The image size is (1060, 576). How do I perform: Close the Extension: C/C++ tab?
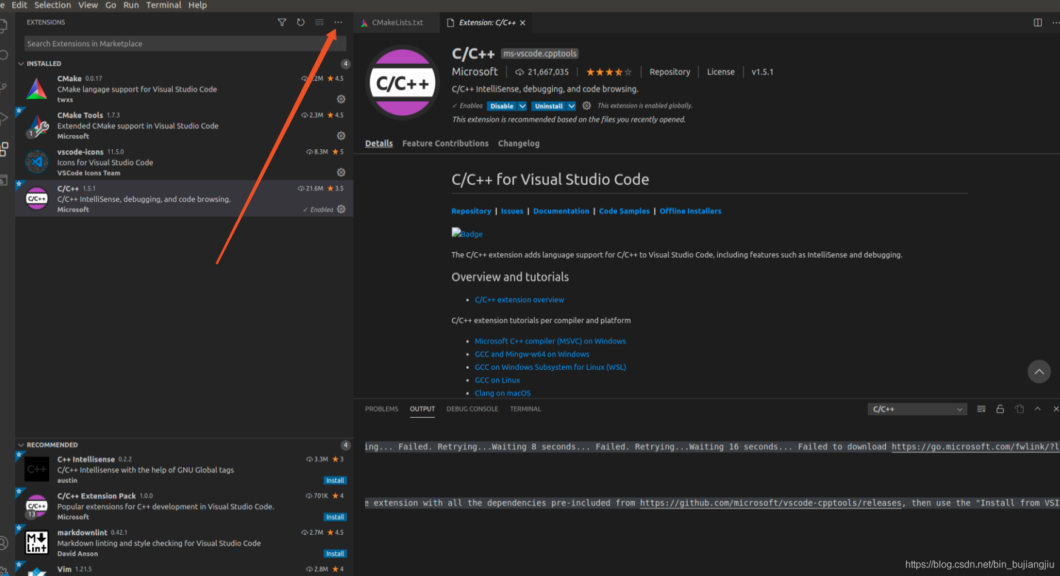tap(523, 22)
